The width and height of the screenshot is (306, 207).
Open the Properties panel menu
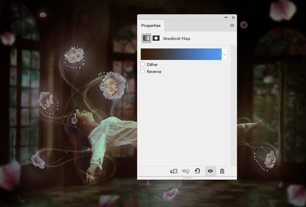tap(232, 26)
